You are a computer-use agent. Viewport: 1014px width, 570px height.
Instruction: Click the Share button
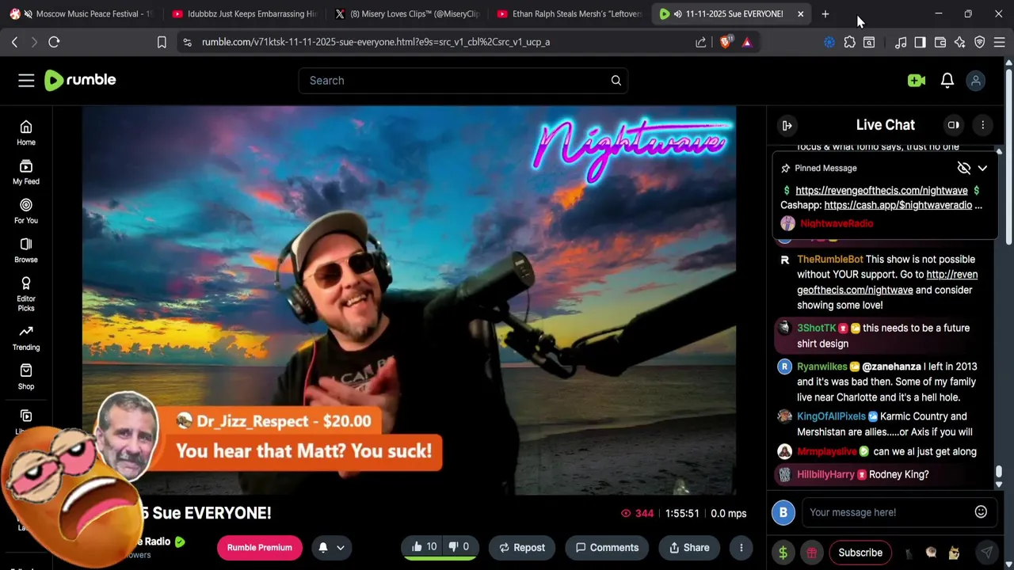coord(689,547)
